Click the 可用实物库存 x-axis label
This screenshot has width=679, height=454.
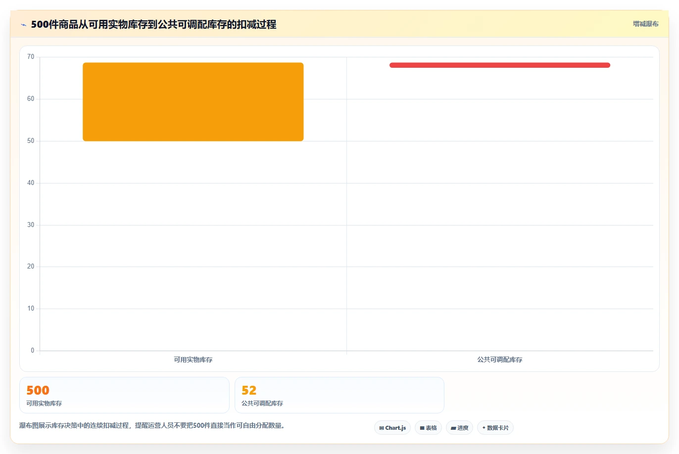click(x=193, y=360)
